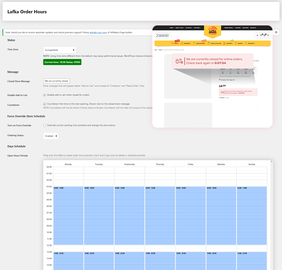Click the allergens heart icon in preview
The image size is (282, 270).
click(x=220, y=80)
